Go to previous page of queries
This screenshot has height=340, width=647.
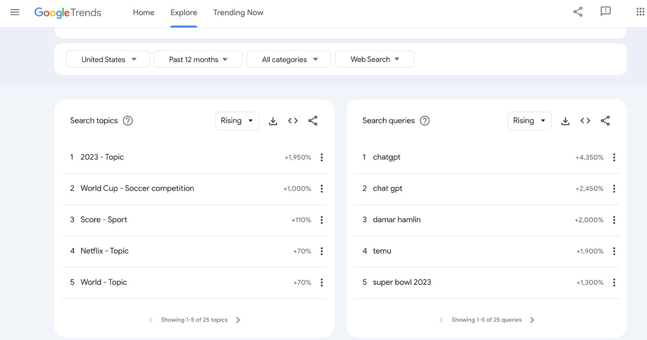442,320
